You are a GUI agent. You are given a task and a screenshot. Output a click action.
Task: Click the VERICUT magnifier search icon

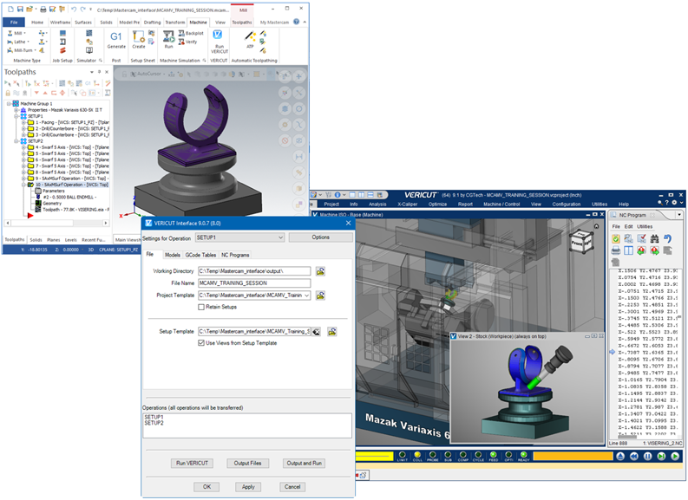click(659, 203)
